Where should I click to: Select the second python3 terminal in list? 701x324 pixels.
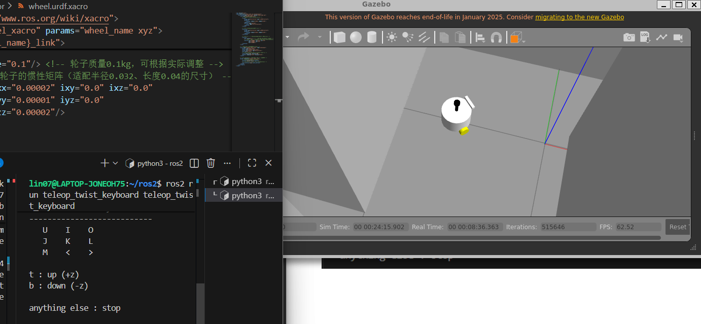coord(243,195)
